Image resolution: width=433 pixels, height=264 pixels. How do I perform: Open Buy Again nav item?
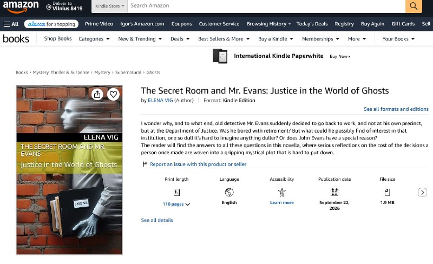(x=372, y=24)
